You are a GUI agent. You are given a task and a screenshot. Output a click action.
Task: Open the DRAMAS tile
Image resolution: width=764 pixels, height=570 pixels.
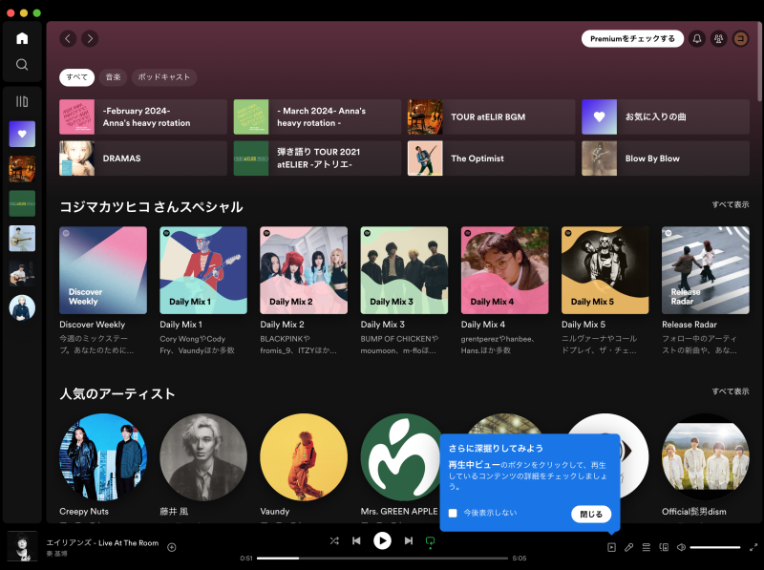pyautogui.click(x=143, y=158)
